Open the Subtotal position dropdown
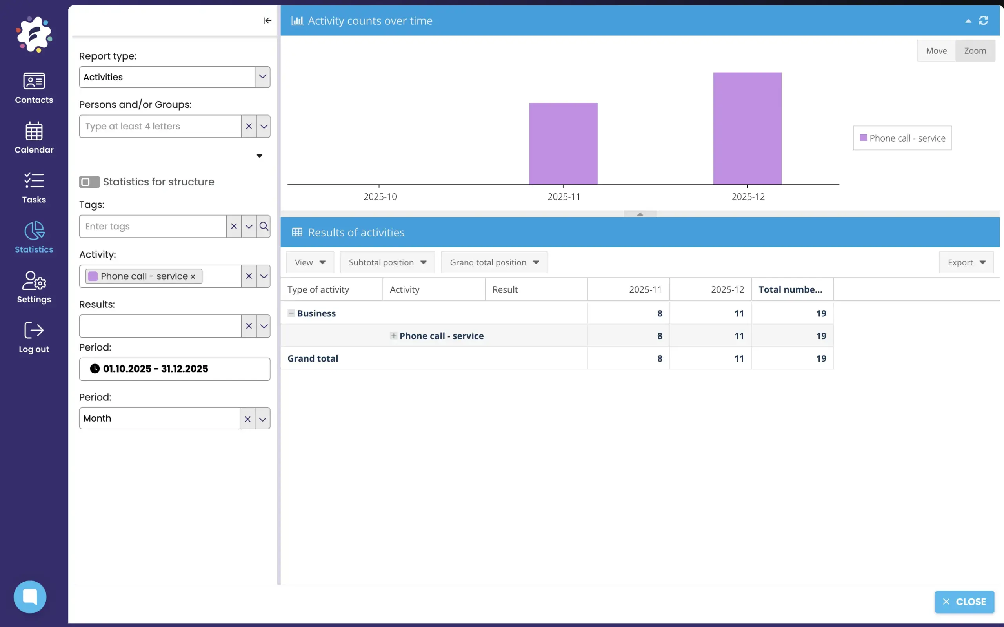This screenshot has width=1004, height=627. (387, 262)
